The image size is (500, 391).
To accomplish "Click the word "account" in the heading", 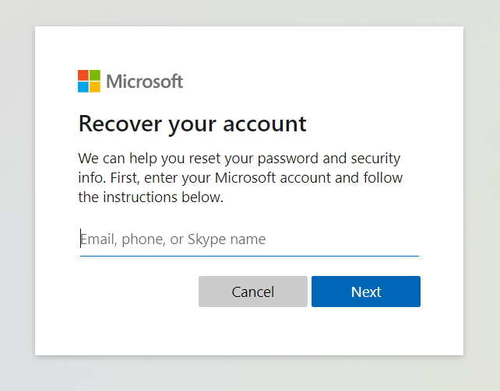I will point(269,124).
